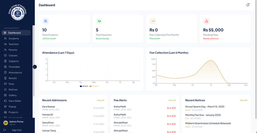Viewport: 257px width, 133px height.
Task: Click the Timetable calendar icon in the sidebar
Action: click(5, 67)
